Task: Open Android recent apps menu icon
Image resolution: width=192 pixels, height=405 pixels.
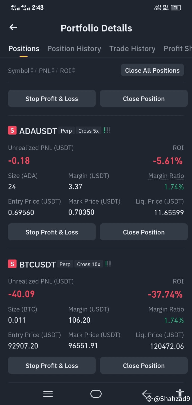Action: (48, 394)
